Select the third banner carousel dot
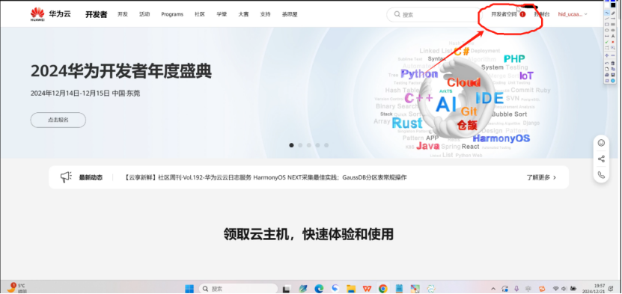Viewport: 622px width, 294px height. tap(309, 145)
